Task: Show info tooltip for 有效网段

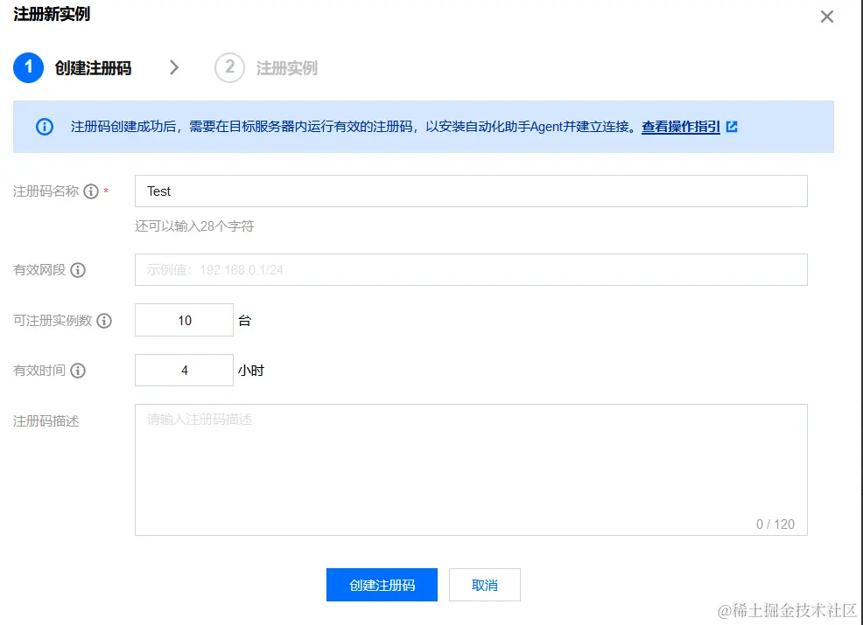Action: [x=78, y=270]
